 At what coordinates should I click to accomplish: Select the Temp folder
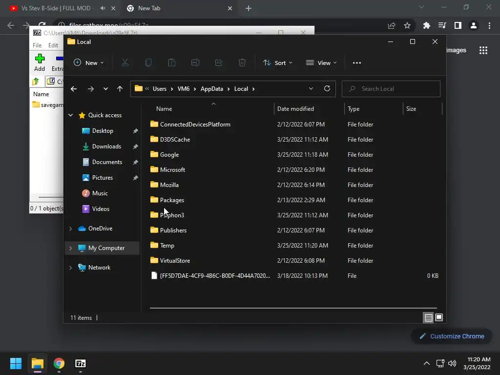click(167, 246)
